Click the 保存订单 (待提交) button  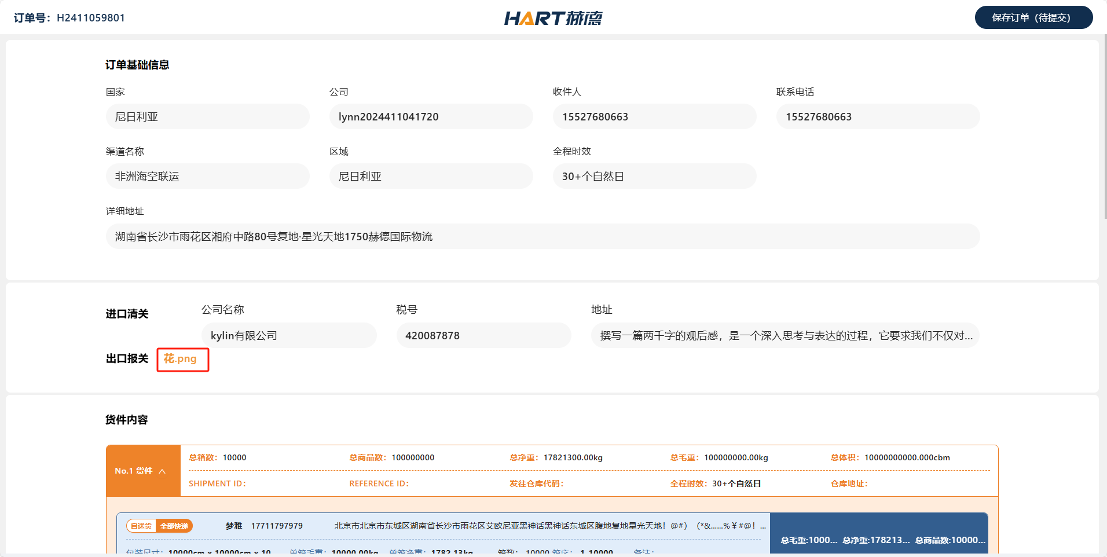point(1033,17)
